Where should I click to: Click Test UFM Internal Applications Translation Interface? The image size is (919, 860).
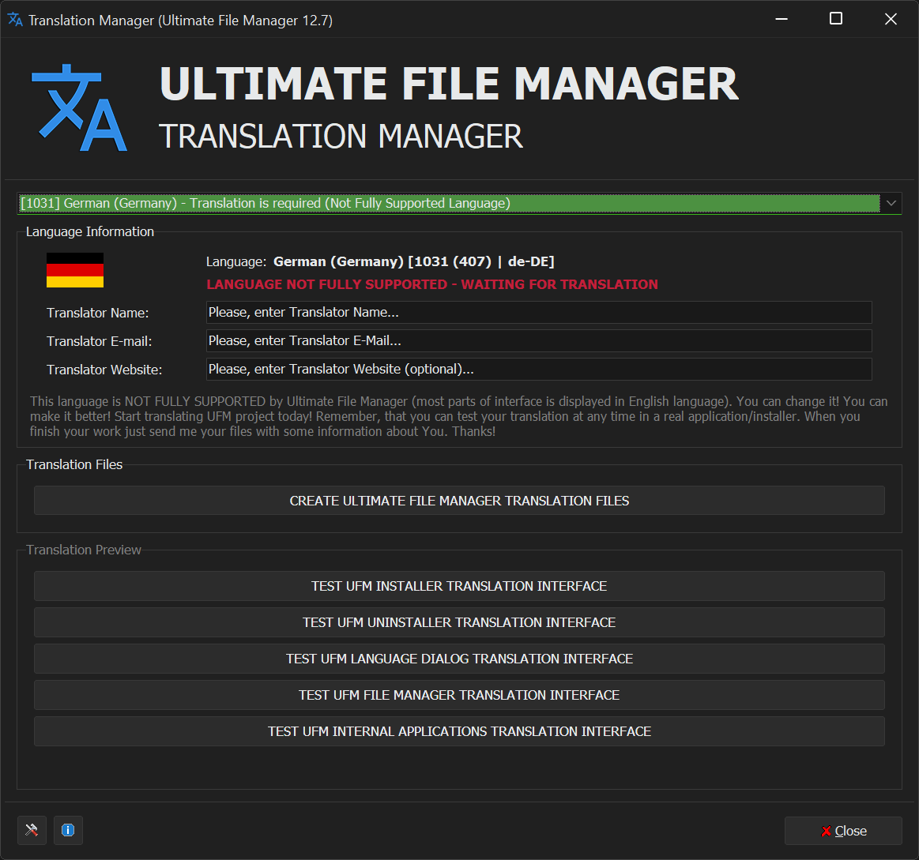459,731
